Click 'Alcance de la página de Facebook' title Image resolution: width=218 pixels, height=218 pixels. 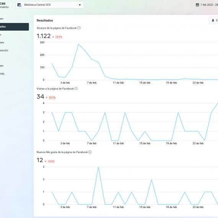coord(57,28)
